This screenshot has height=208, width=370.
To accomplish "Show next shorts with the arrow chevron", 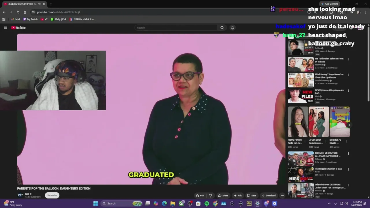I will [x=349, y=125].
